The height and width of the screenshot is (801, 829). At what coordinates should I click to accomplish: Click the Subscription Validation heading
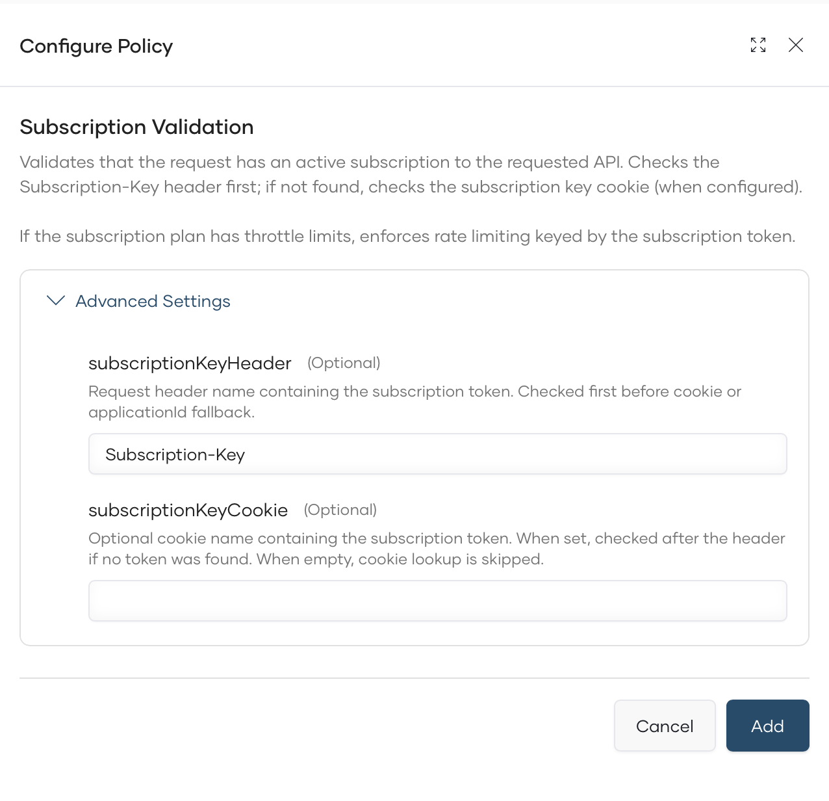pos(136,127)
